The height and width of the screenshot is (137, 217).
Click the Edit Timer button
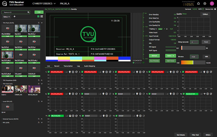click(x=170, y=61)
